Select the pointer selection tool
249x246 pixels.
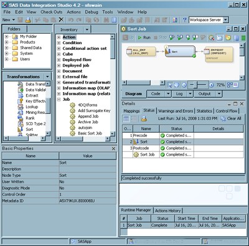[x=170, y=85]
